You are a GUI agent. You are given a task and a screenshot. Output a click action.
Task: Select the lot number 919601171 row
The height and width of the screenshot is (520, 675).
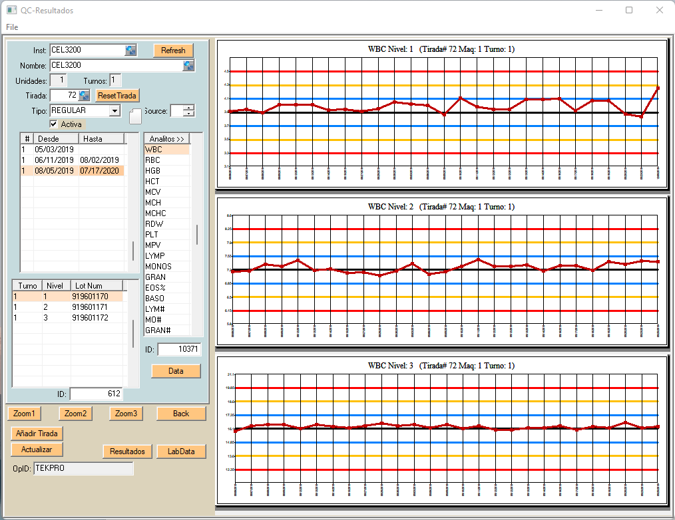[x=89, y=307]
